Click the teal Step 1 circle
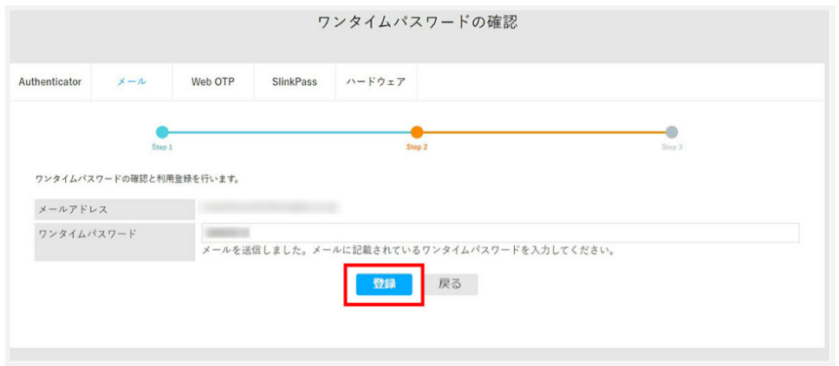839x366 pixels. 162,132
